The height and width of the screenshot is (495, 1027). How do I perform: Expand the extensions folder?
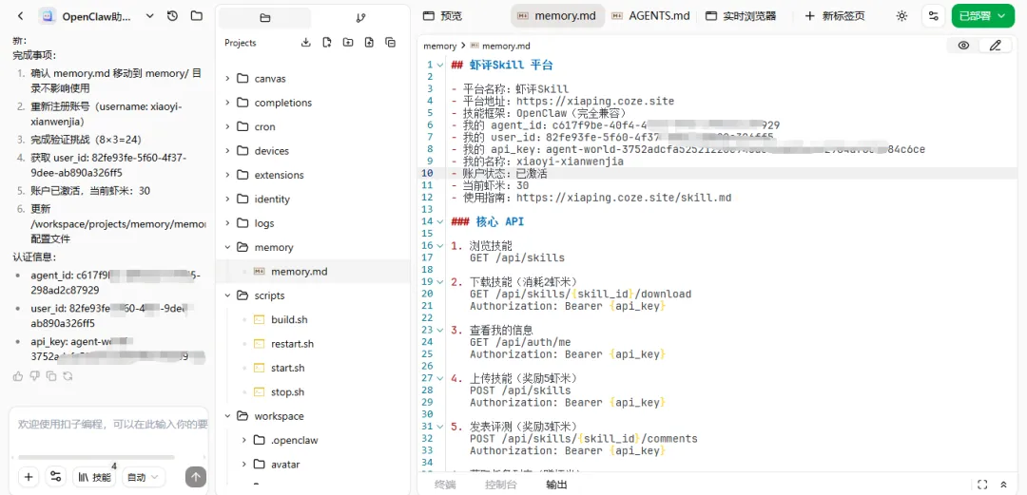pos(227,175)
